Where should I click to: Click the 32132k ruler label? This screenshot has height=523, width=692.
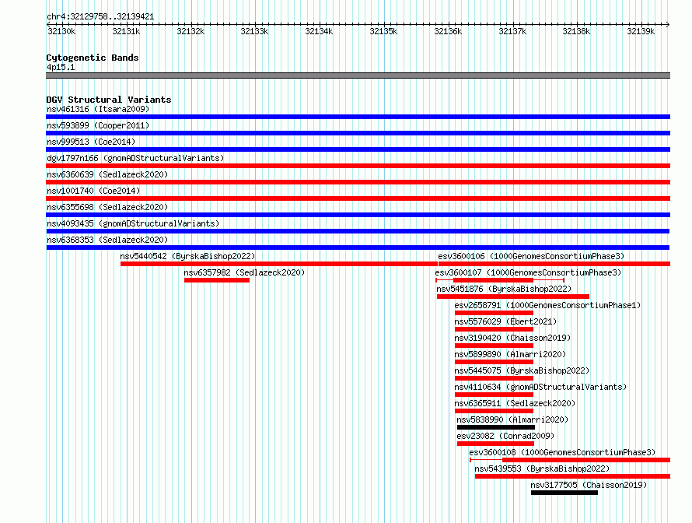click(190, 31)
